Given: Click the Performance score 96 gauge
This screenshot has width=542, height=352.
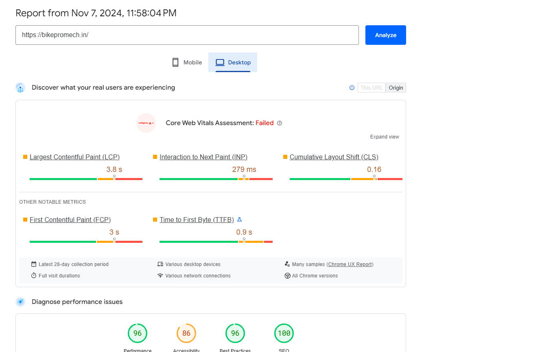Looking at the screenshot, I should [138, 333].
